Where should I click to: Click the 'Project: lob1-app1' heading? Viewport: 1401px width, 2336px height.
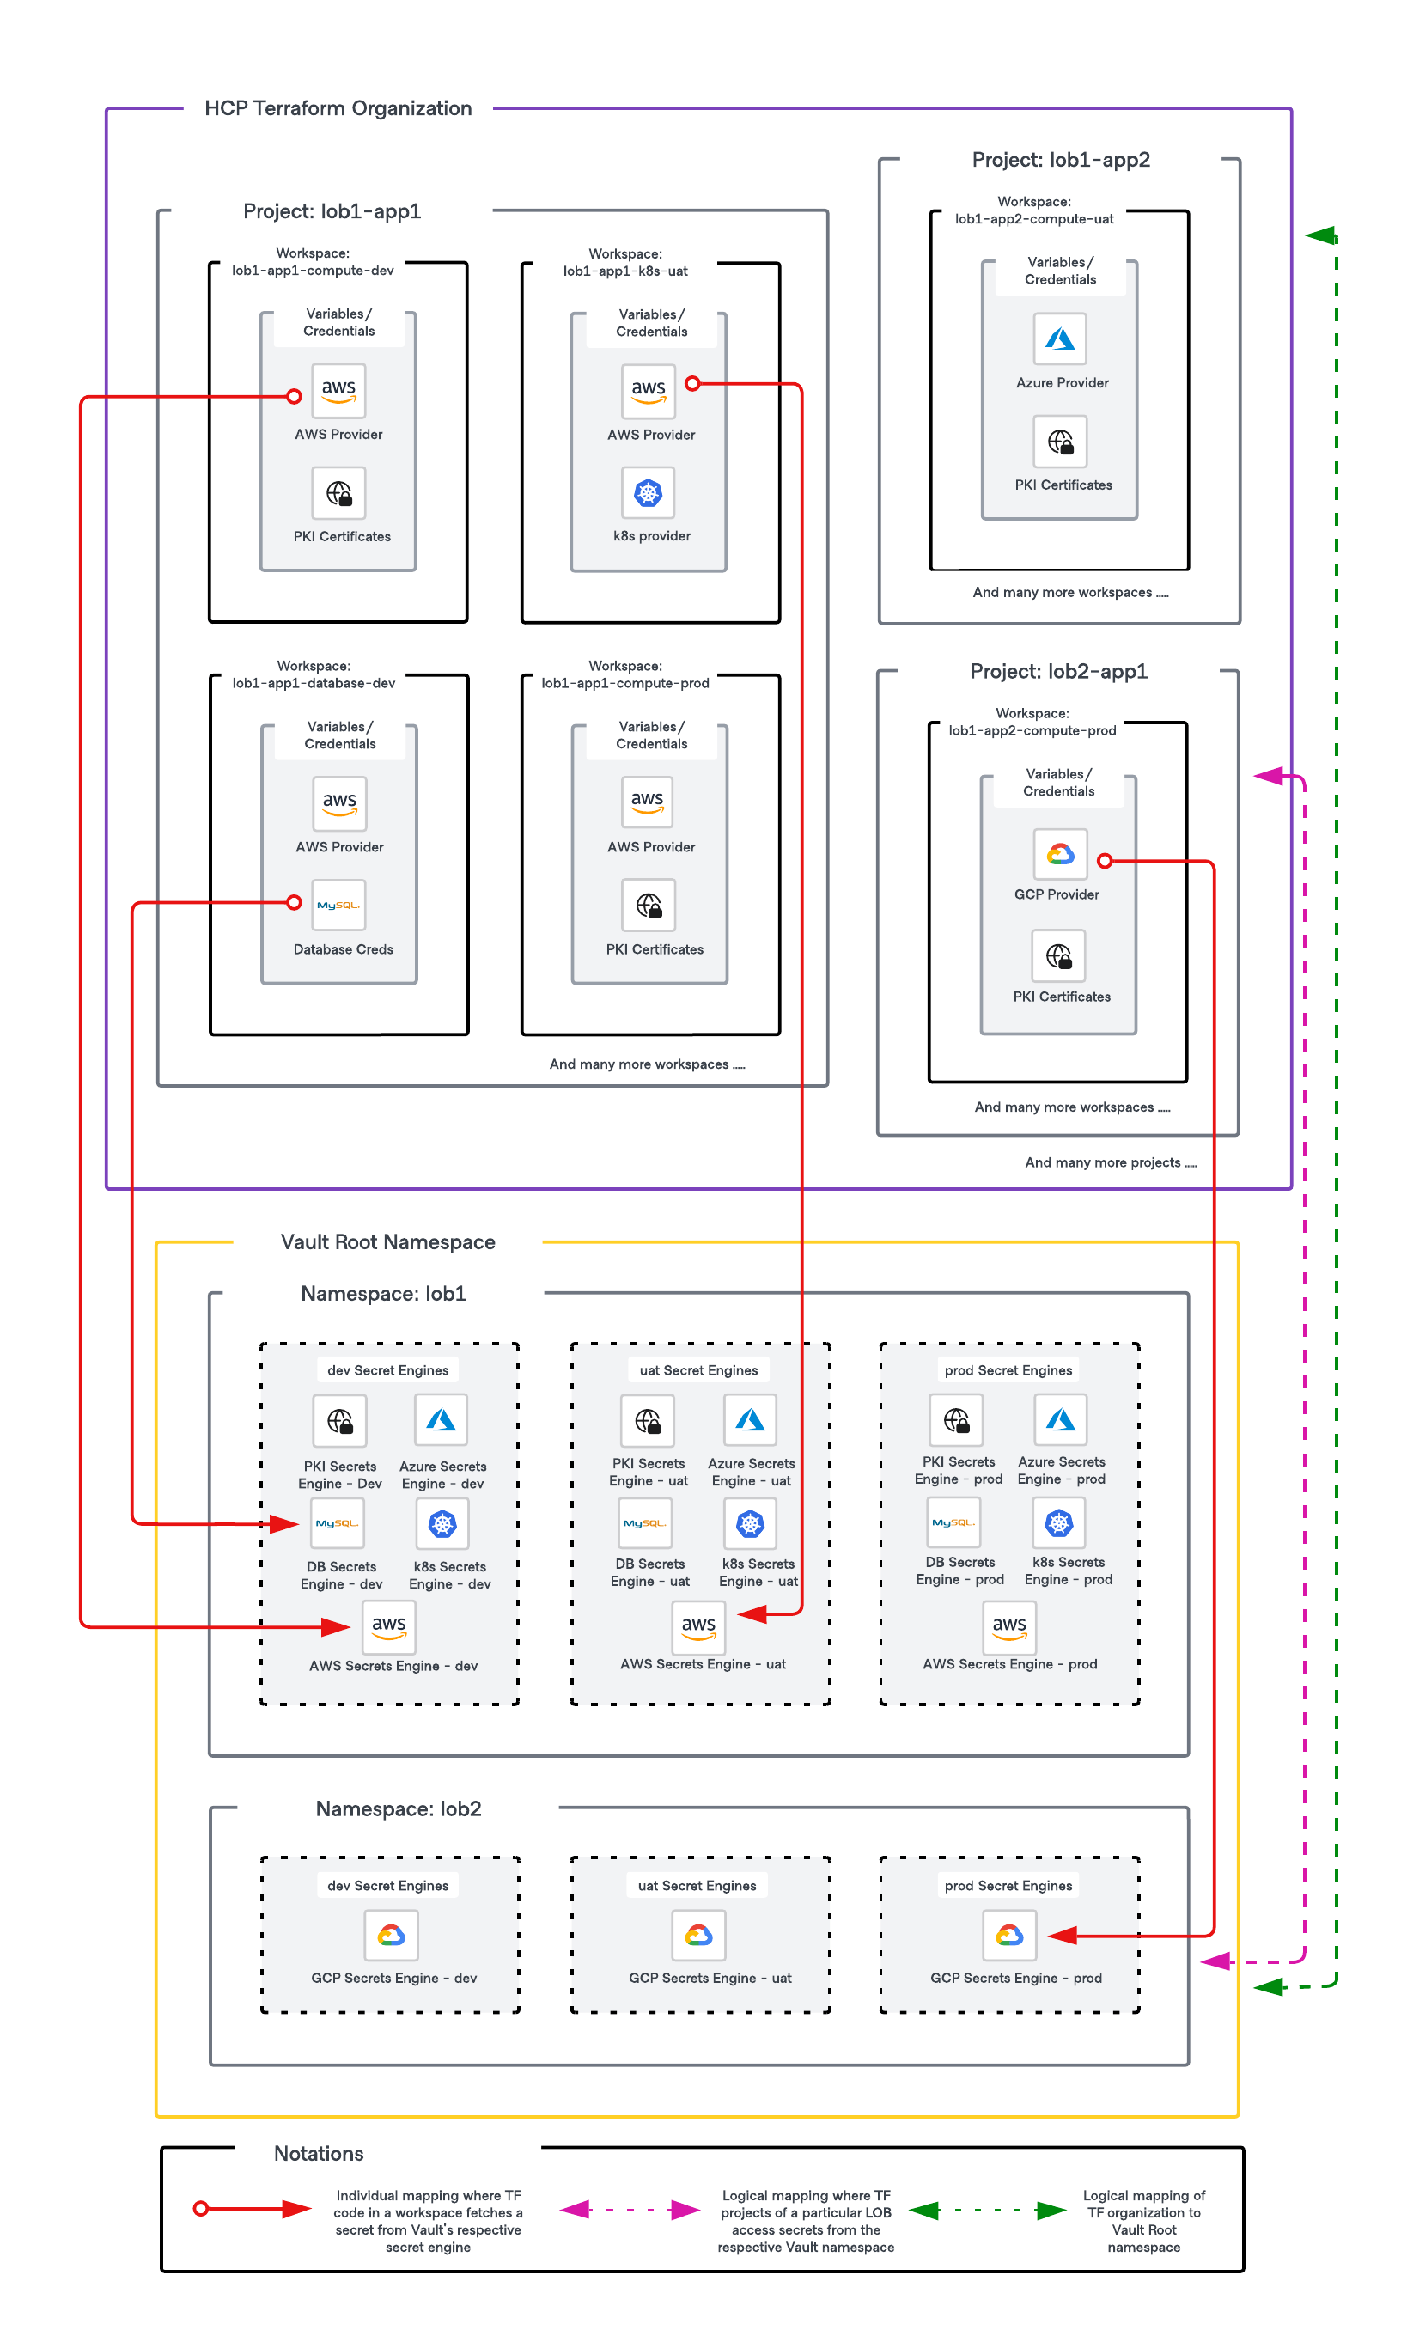tap(332, 210)
